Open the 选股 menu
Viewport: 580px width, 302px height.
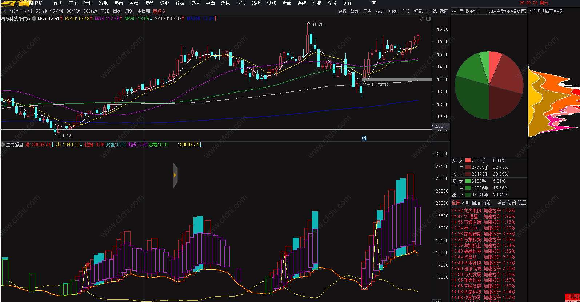(x=165, y=3)
